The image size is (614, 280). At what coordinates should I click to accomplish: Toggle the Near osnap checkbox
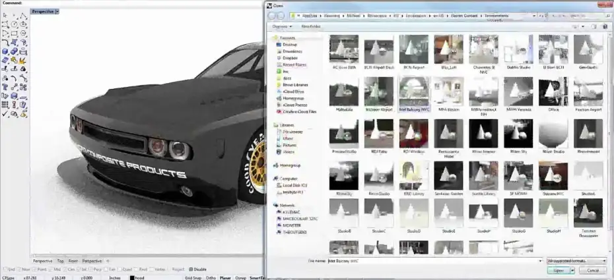(18, 269)
